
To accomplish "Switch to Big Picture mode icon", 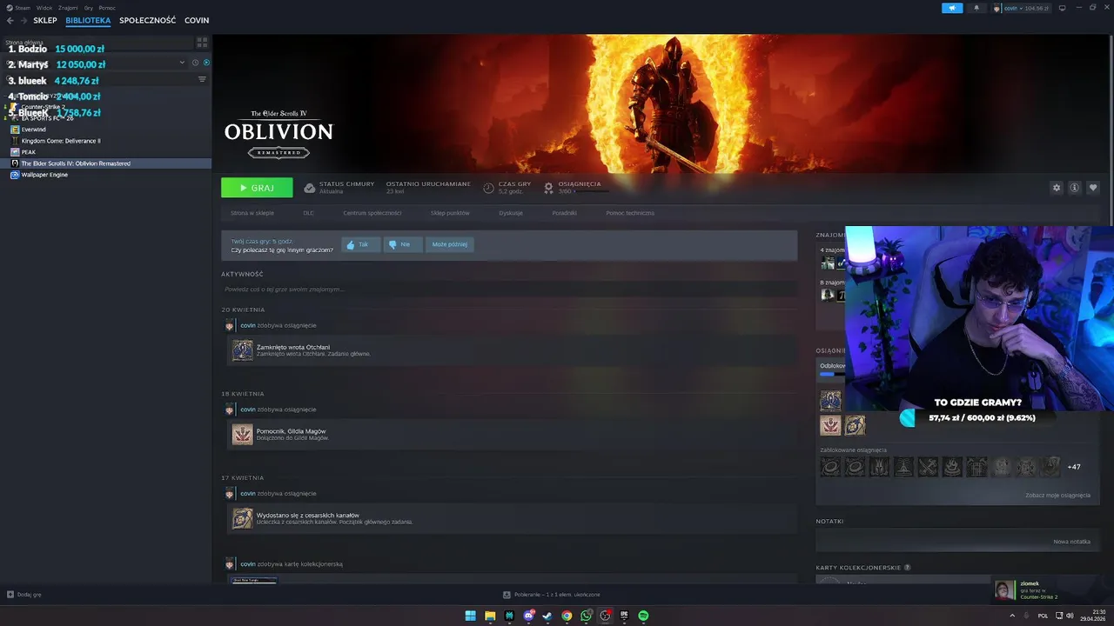I will tap(1062, 8).
